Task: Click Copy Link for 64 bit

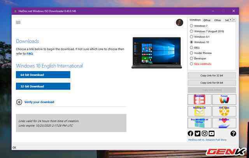Action: coord(212,83)
